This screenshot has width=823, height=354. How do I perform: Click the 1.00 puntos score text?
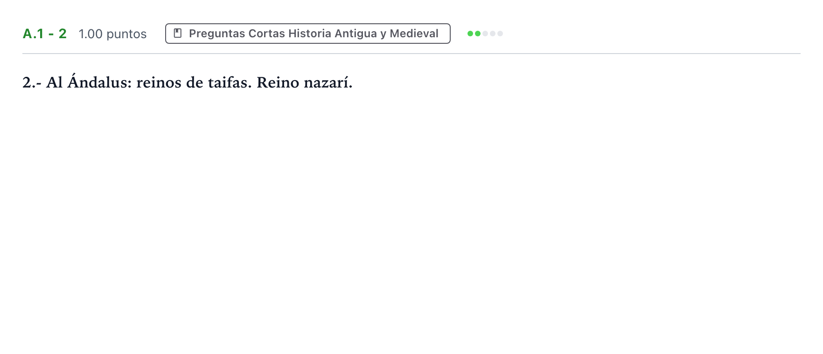pyautogui.click(x=112, y=34)
